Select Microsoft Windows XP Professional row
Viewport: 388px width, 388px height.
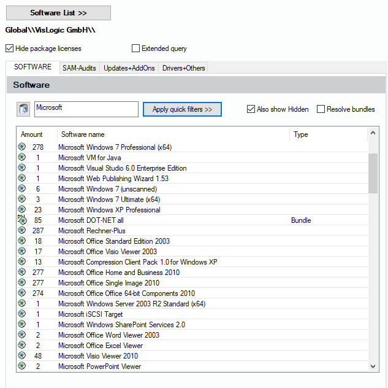click(192, 209)
